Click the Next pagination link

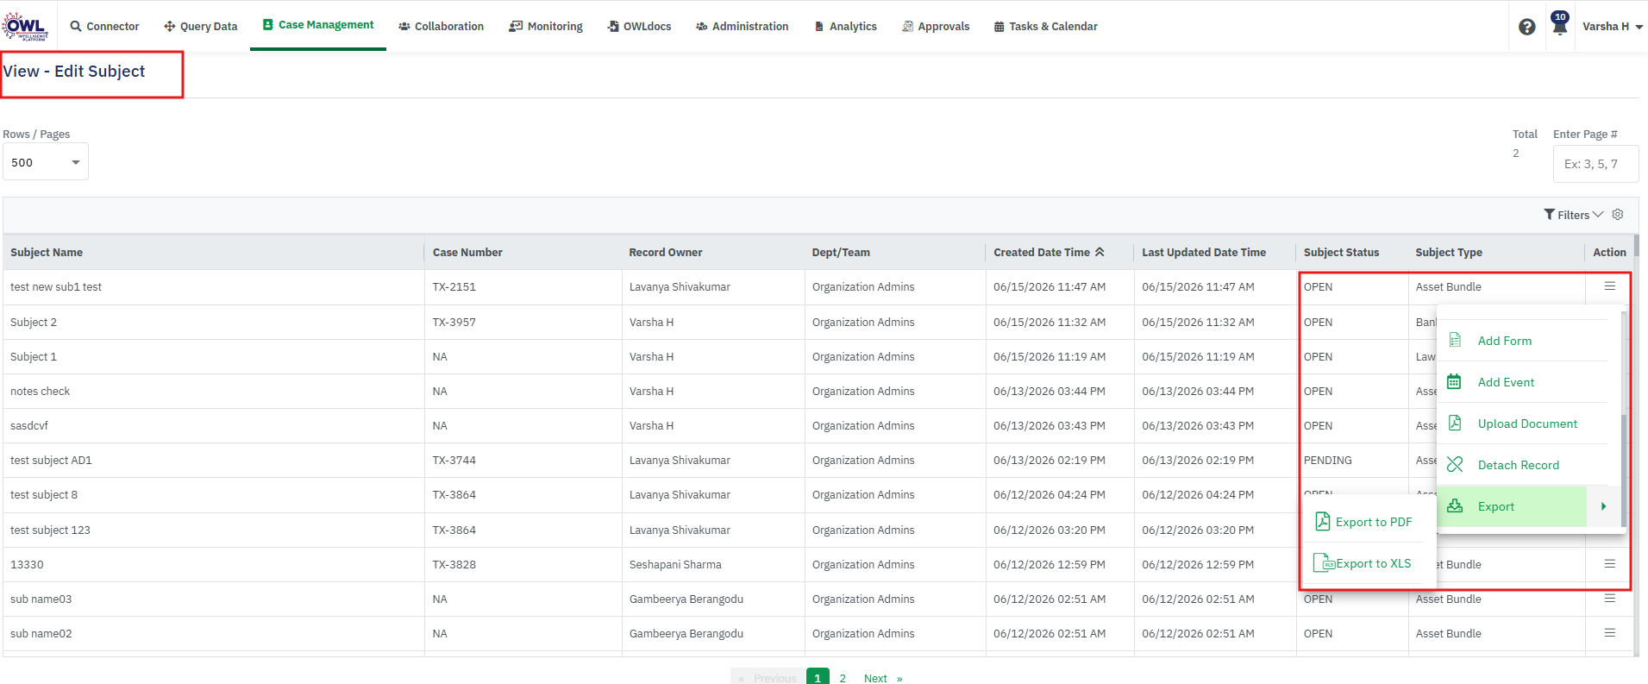click(883, 678)
